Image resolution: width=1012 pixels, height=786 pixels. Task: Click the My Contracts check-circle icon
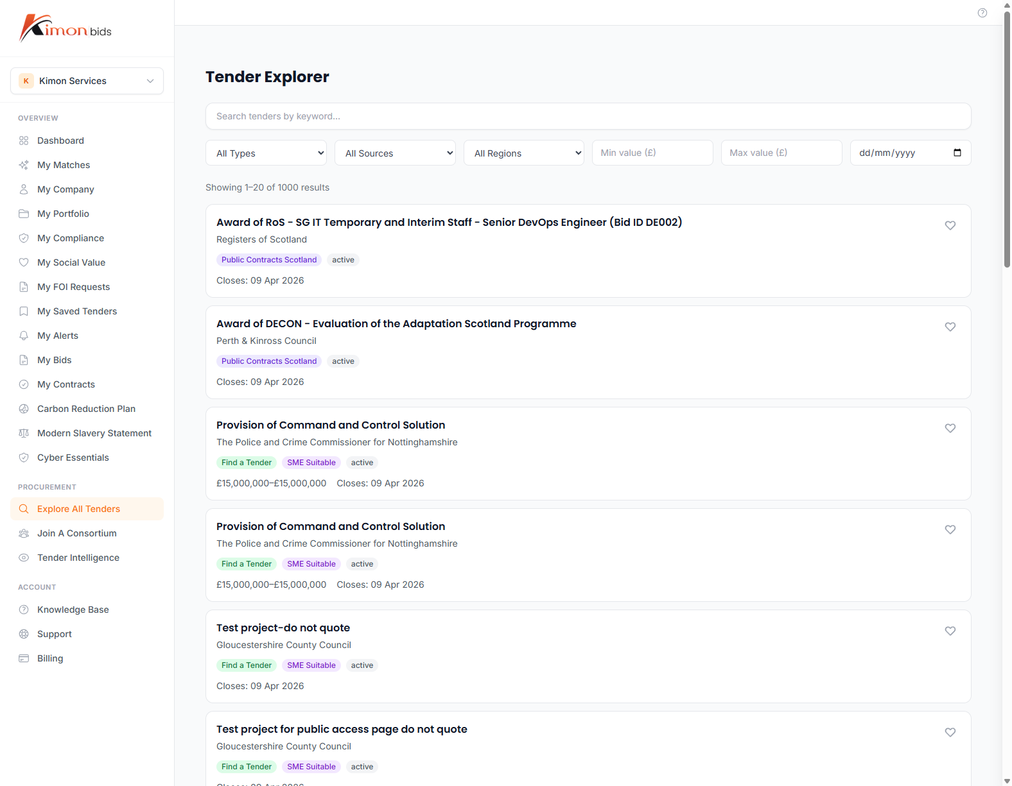[24, 384]
